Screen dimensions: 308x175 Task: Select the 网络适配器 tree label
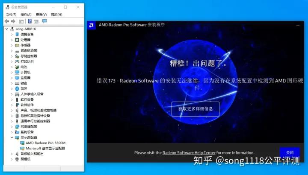[29, 127]
